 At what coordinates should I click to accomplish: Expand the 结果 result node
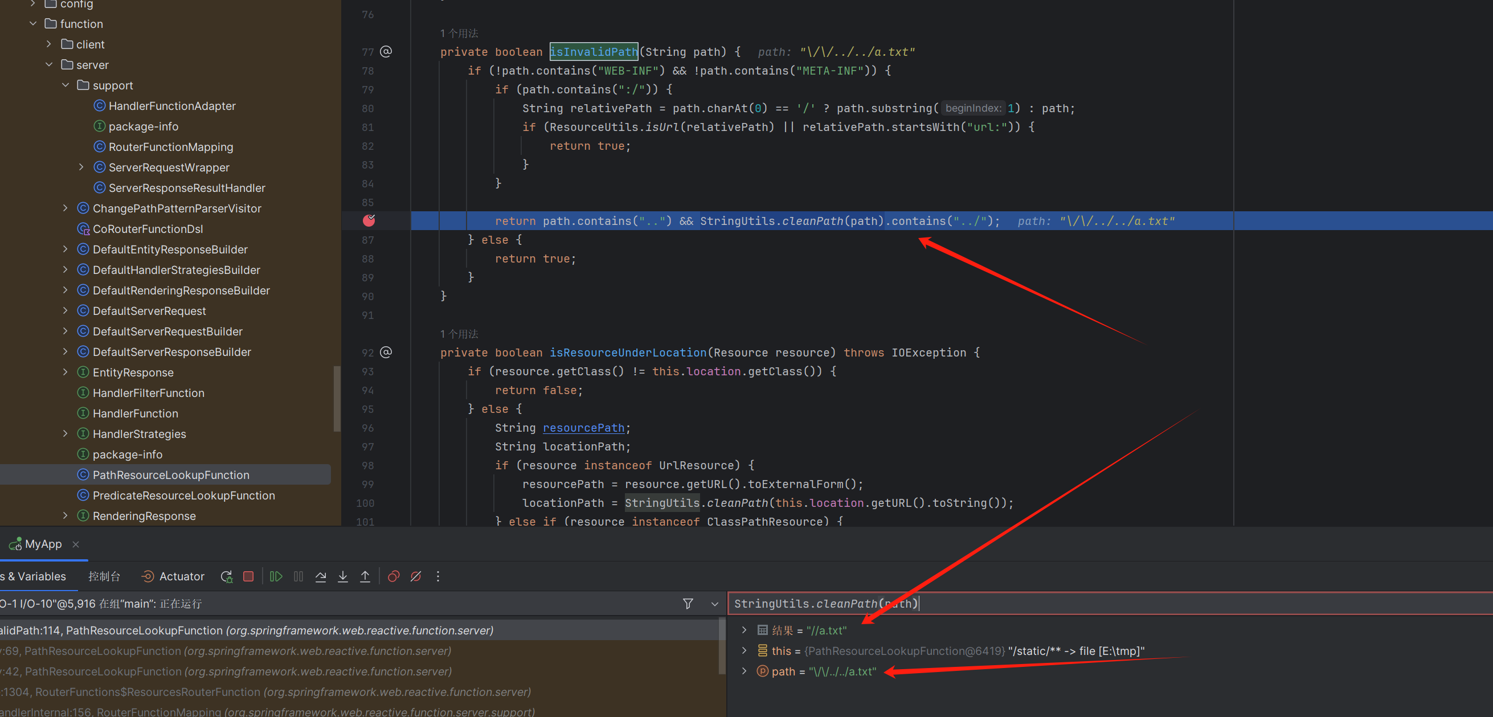click(x=744, y=630)
